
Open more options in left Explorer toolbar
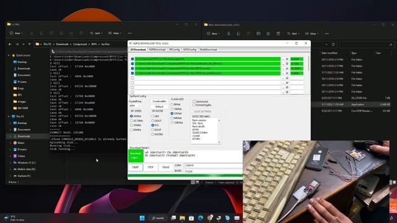pyautogui.click(x=130, y=33)
